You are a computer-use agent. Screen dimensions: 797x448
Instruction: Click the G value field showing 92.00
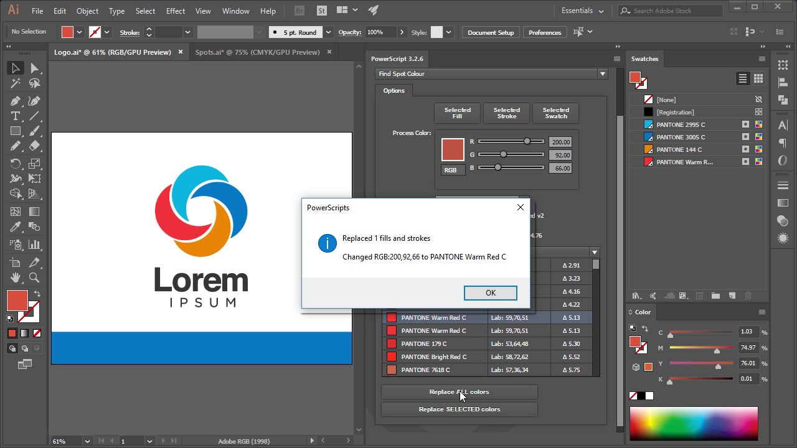[560, 155]
